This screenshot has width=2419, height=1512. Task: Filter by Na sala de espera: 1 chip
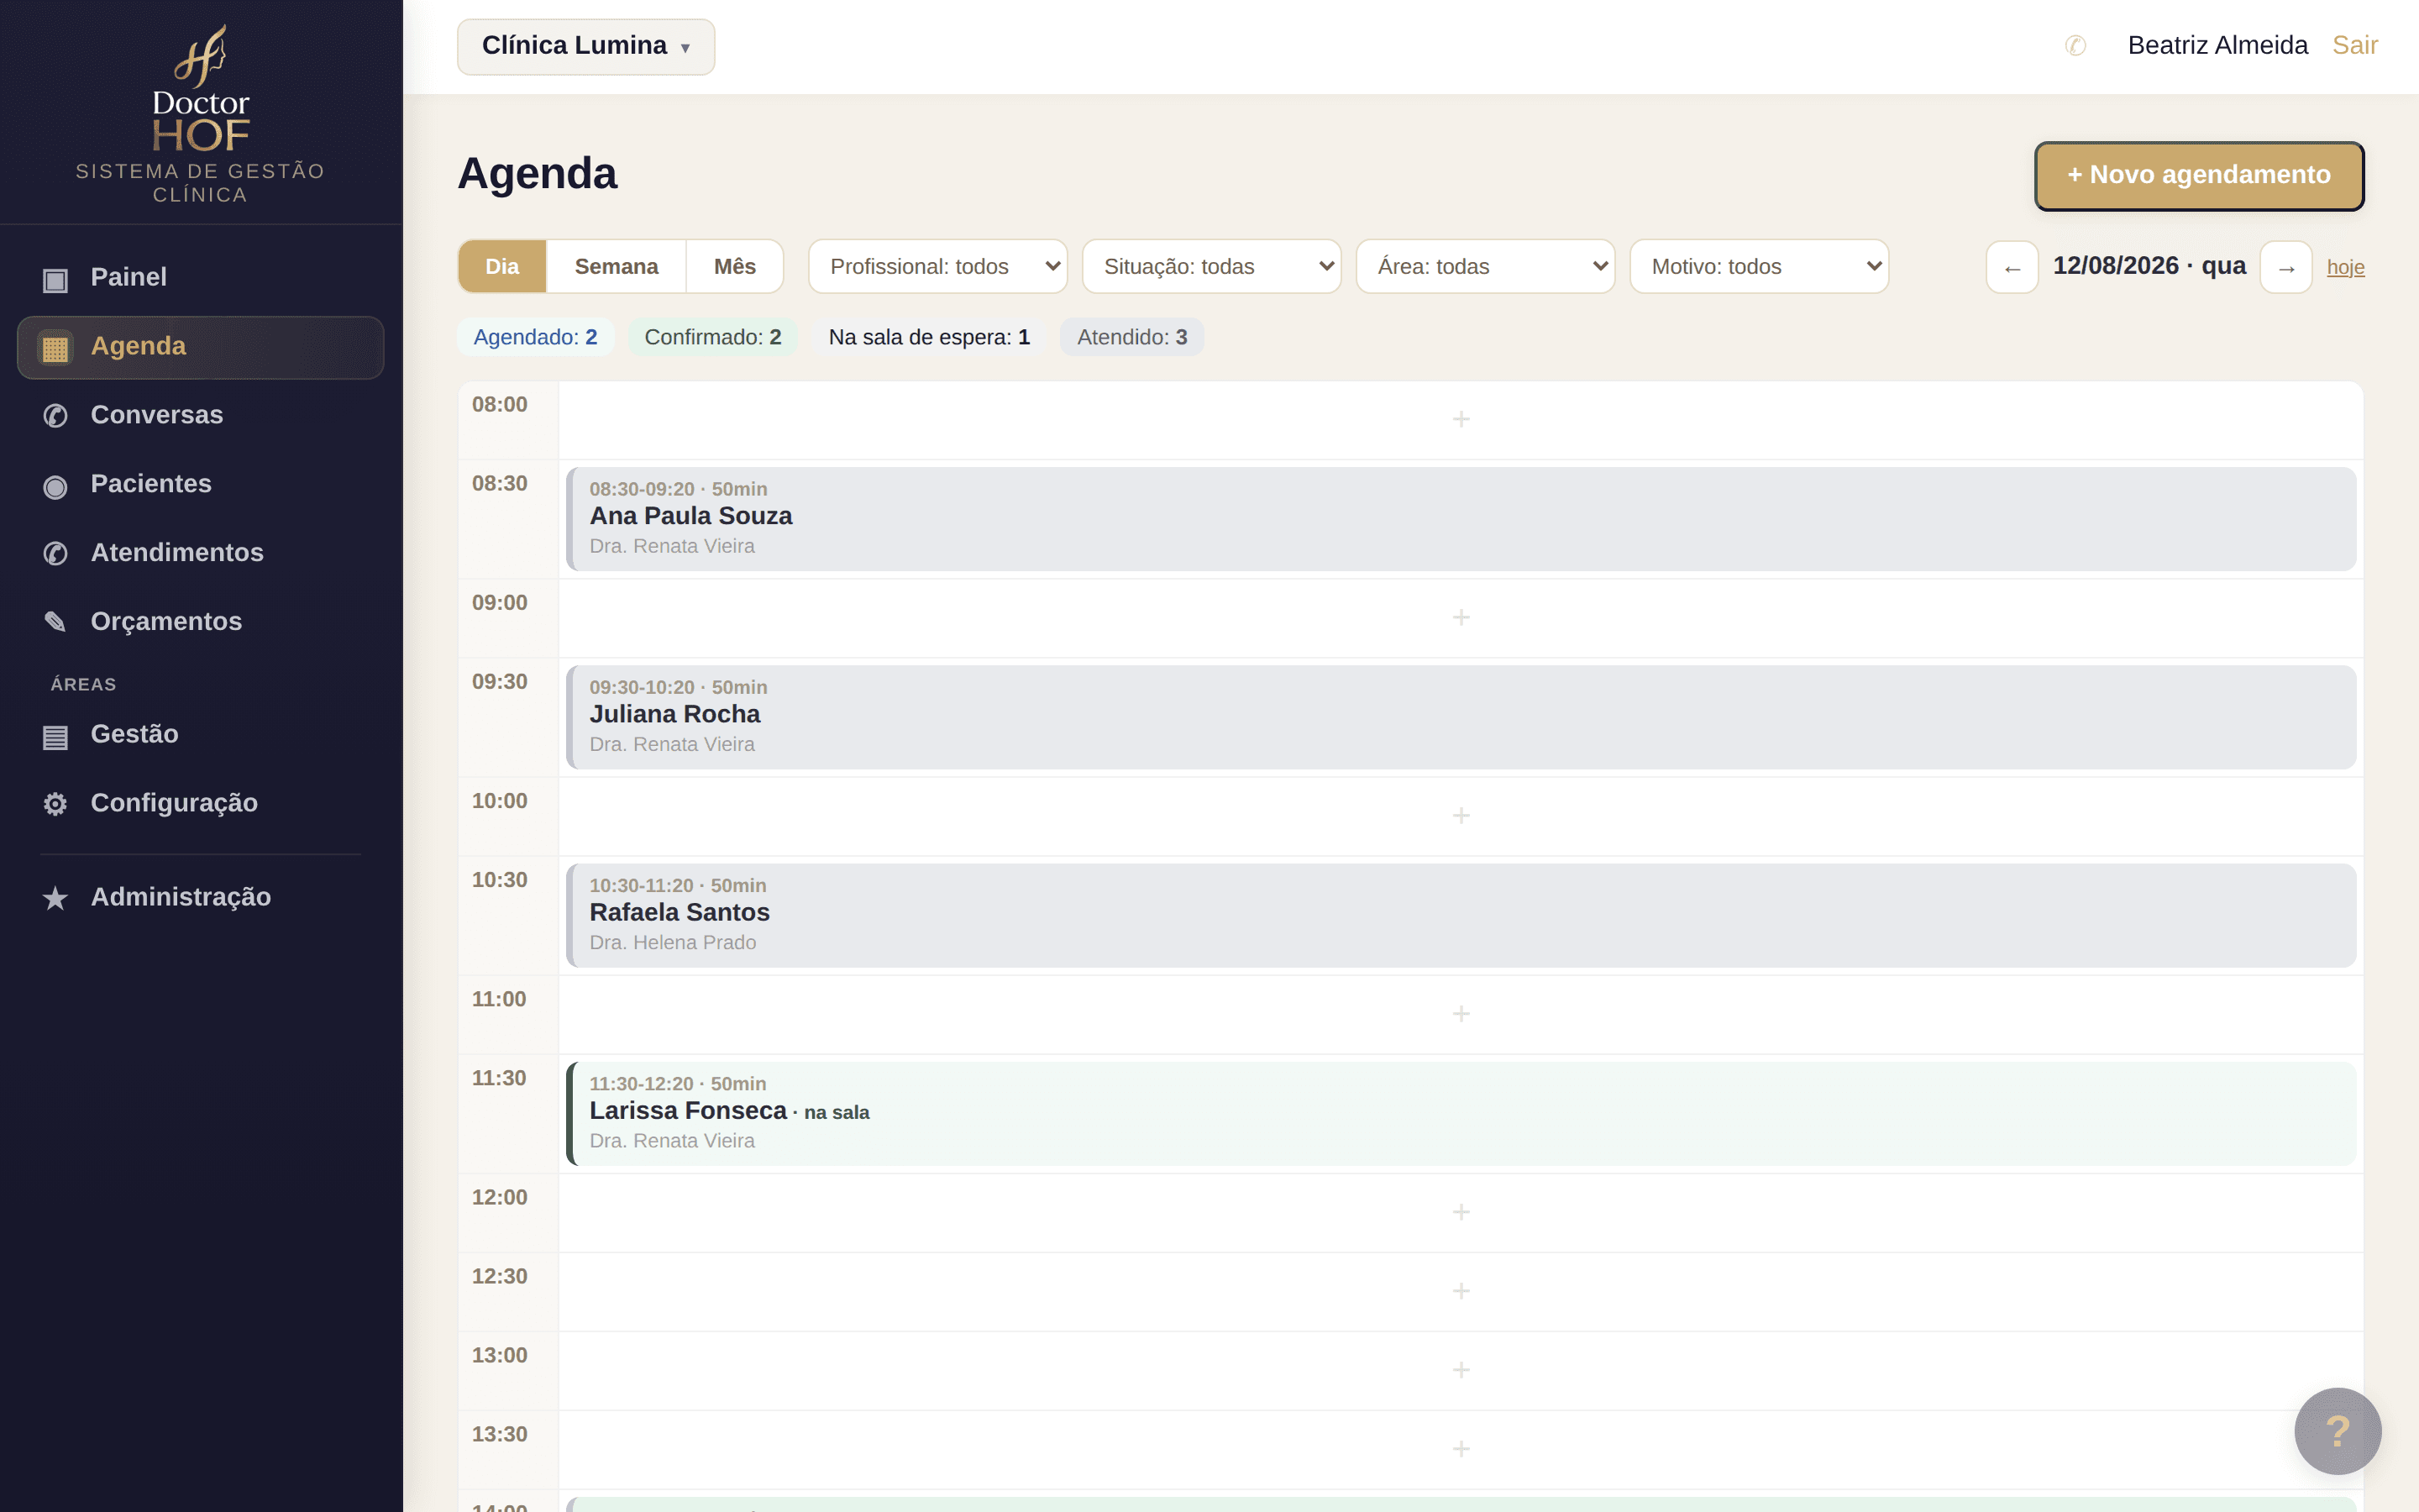click(x=929, y=338)
